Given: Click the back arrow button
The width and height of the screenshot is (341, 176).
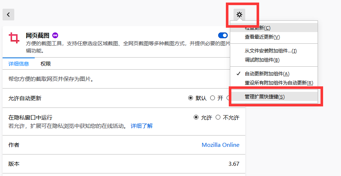Looking at the screenshot, I should point(8,15).
